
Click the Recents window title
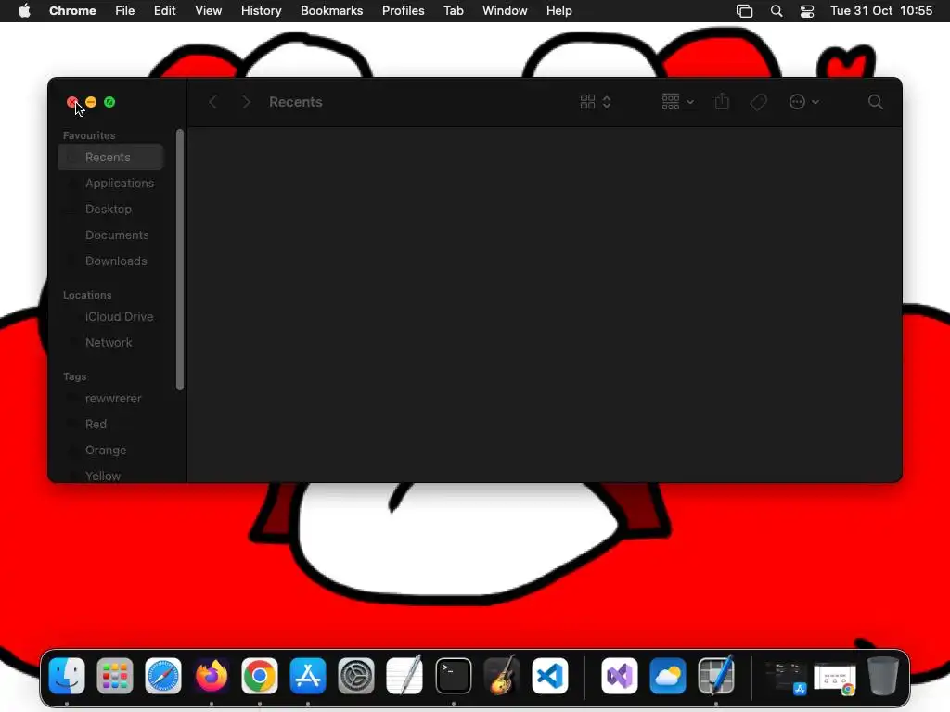click(x=296, y=102)
